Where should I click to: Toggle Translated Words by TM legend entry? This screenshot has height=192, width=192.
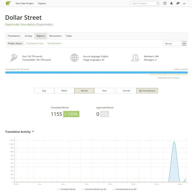pyautogui.click(x=94, y=189)
